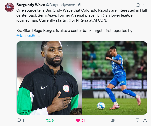Open the Burgundy Wave display name
This screenshot has width=151, height=126.
[x=31, y=5]
